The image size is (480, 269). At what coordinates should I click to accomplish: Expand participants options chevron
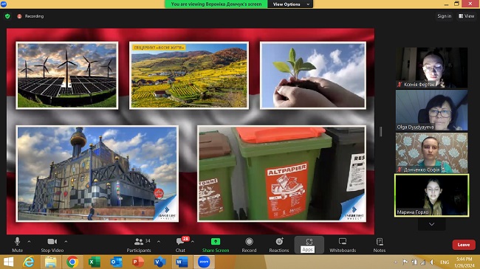pyautogui.click(x=159, y=242)
